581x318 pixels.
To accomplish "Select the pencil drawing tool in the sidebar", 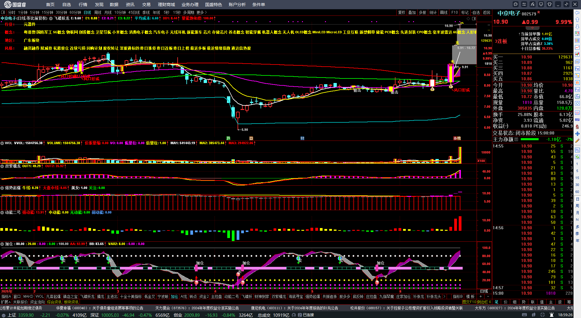I will tap(577, 141).
